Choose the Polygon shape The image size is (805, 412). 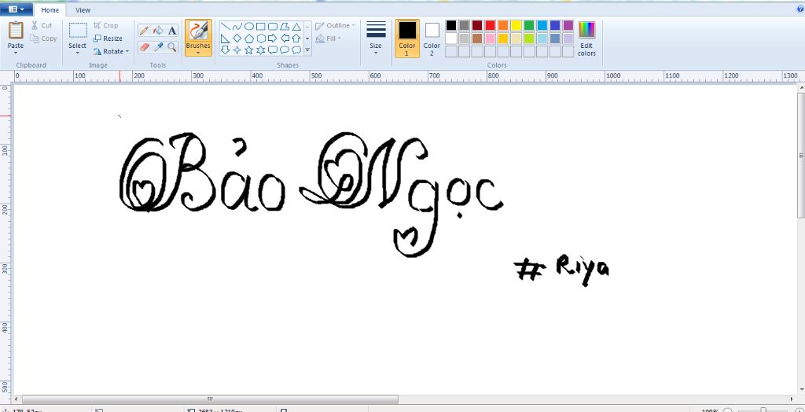(285, 26)
